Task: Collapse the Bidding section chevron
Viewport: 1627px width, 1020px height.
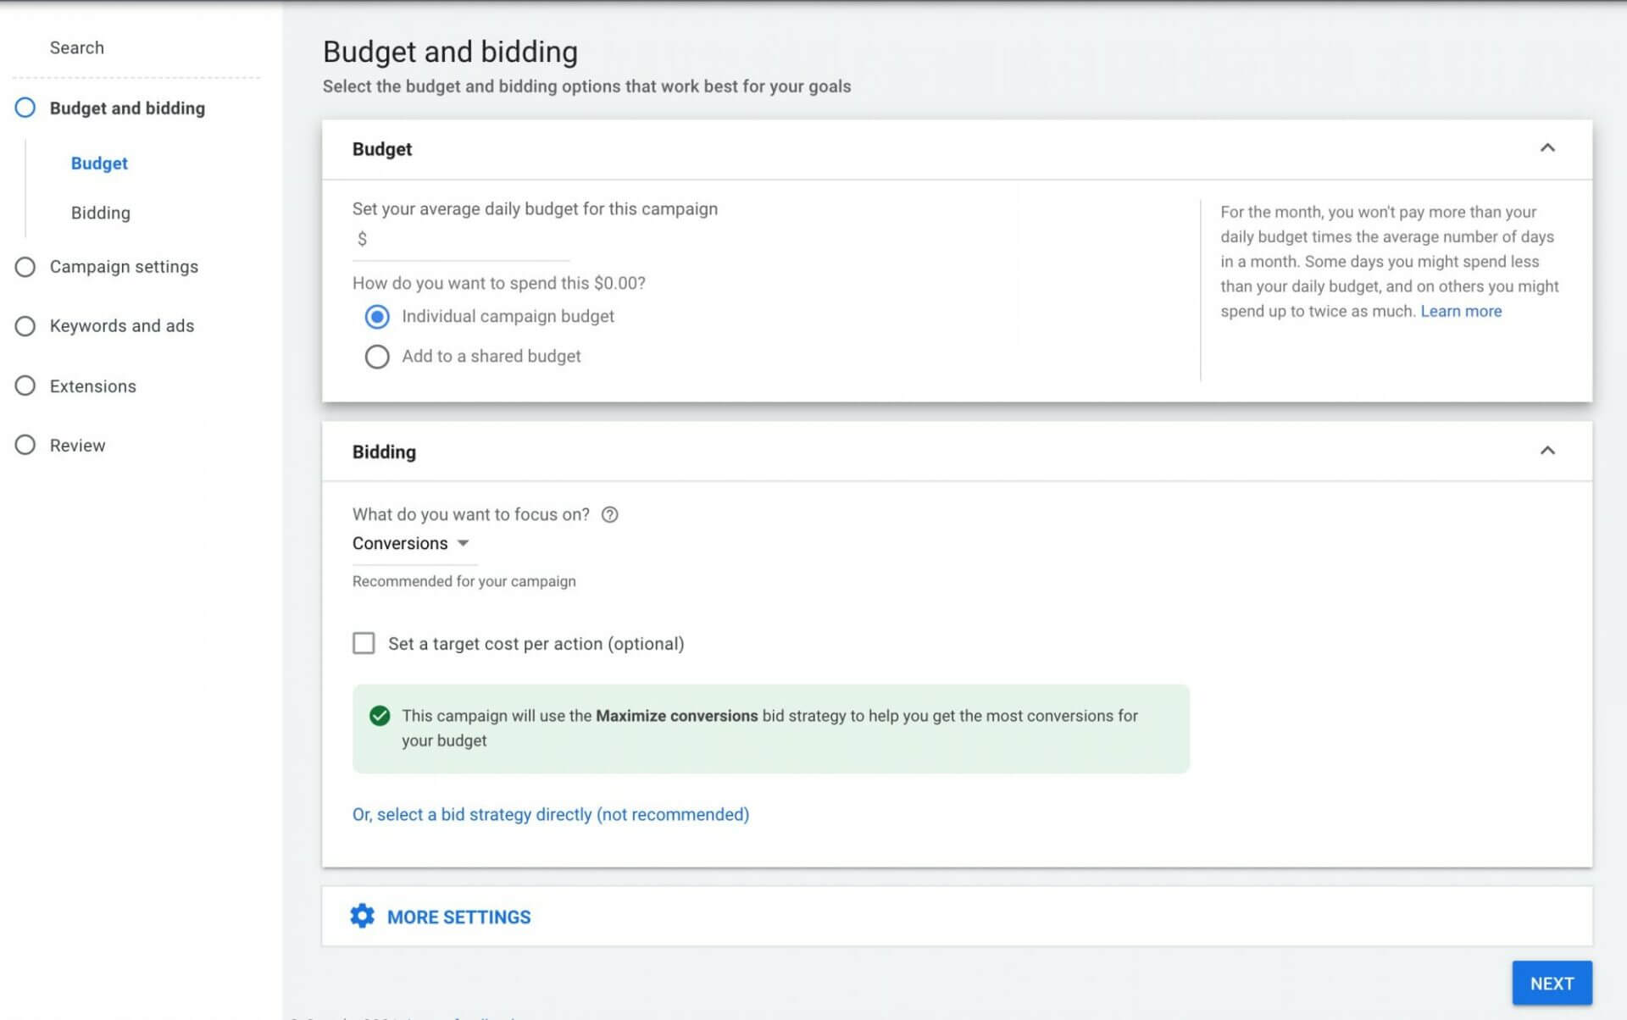Action: [1546, 451]
